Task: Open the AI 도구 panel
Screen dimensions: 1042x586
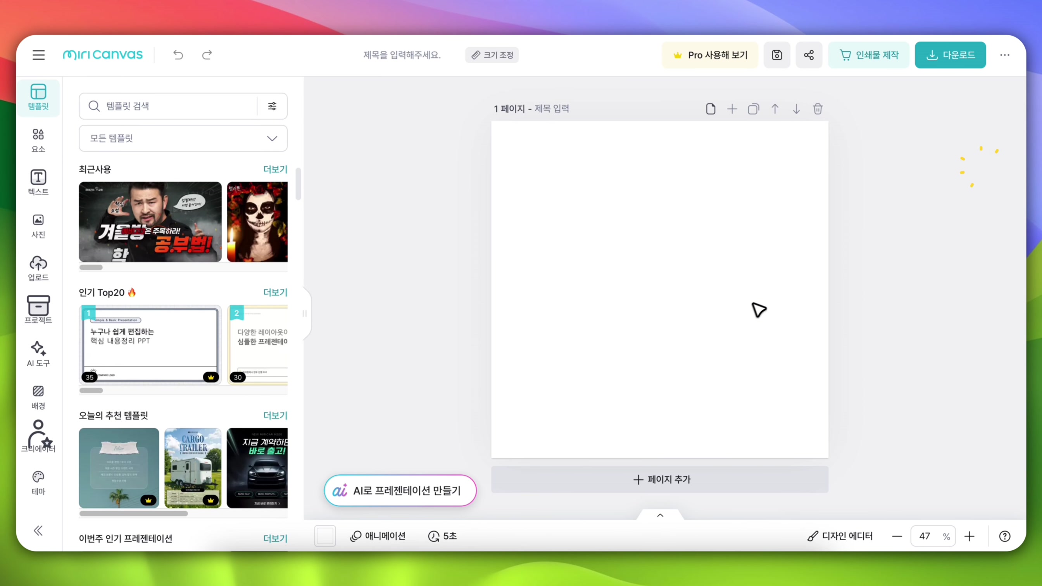Action: 38,354
